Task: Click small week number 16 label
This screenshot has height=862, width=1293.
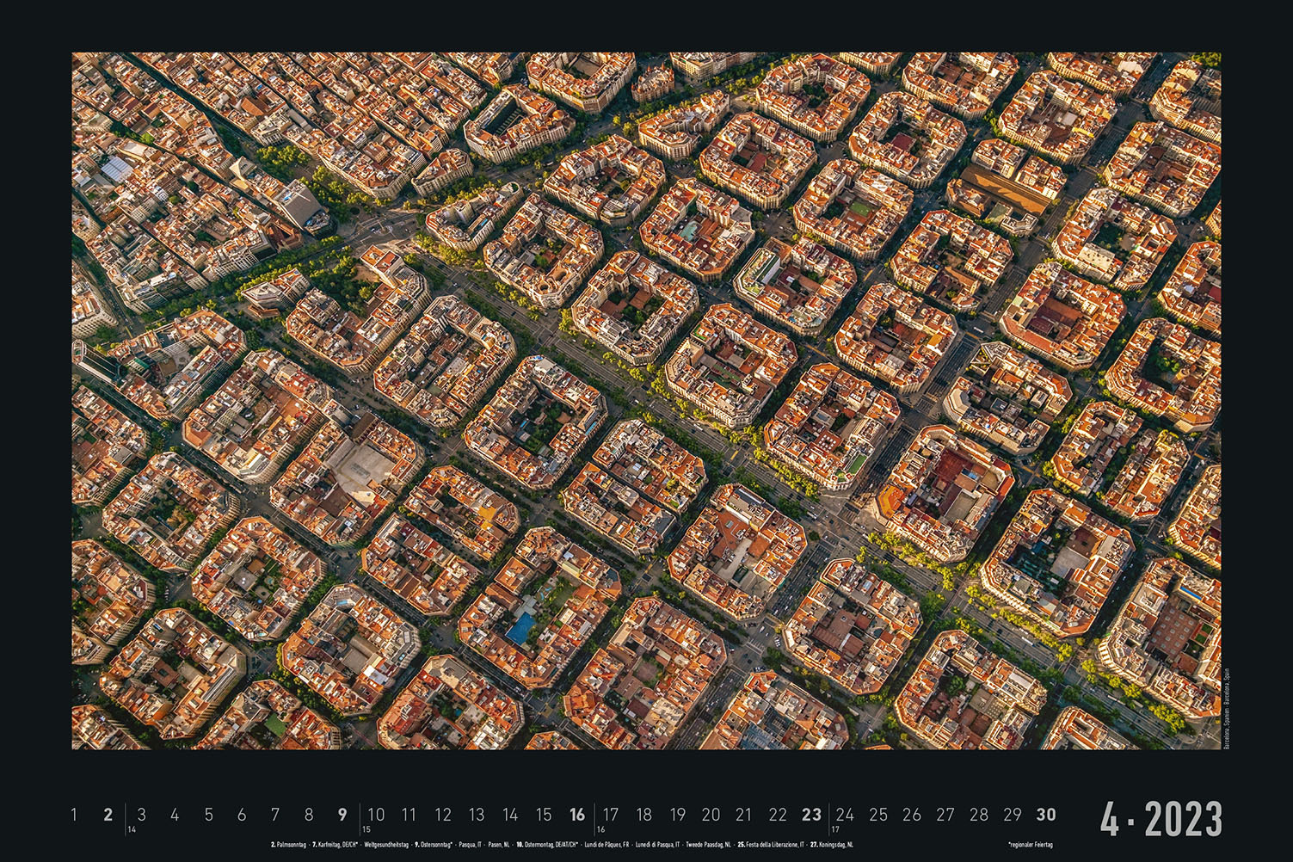Action: pyautogui.click(x=600, y=830)
